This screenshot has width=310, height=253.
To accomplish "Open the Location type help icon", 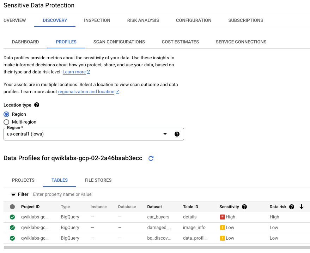I will (x=37, y=105).
